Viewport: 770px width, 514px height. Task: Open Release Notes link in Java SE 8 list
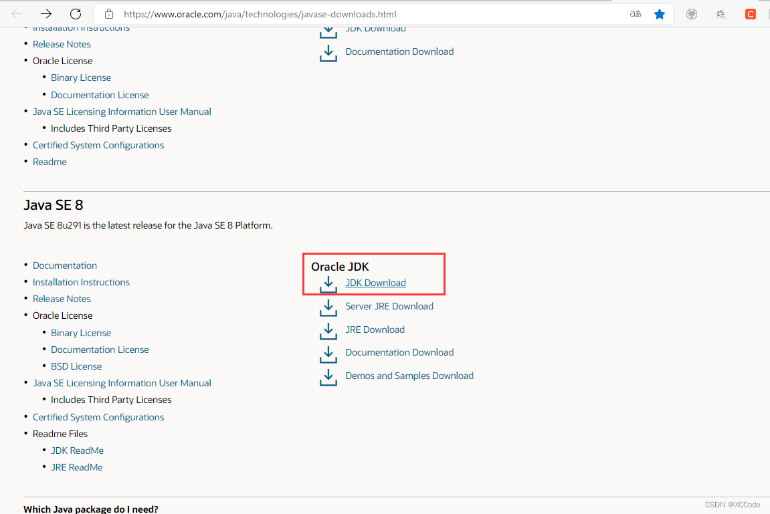point(62,299)
